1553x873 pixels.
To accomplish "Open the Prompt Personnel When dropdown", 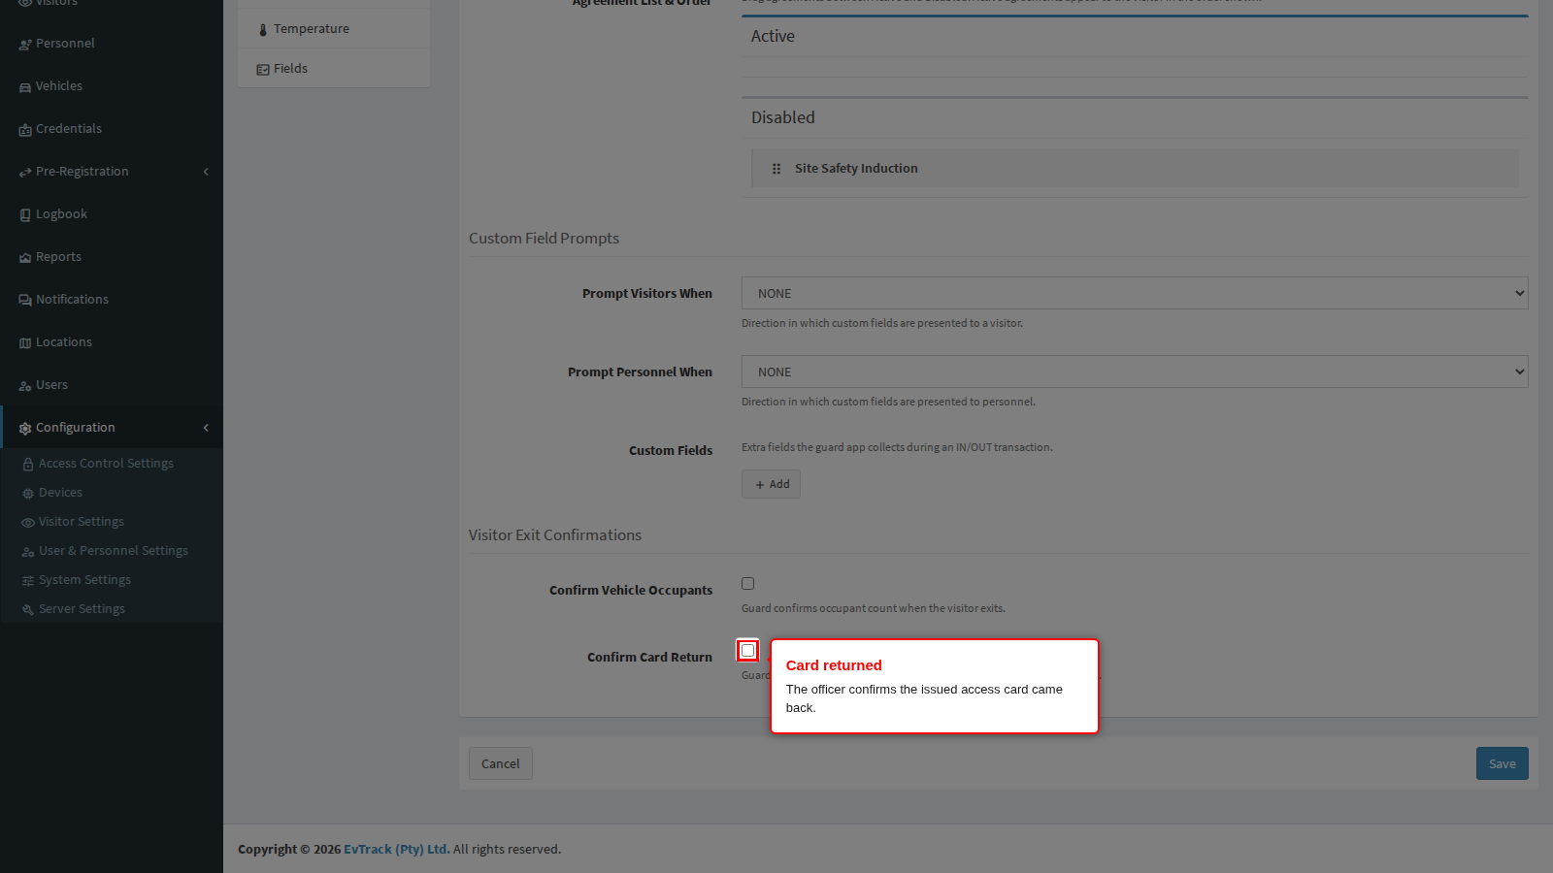I will 1135,372.
